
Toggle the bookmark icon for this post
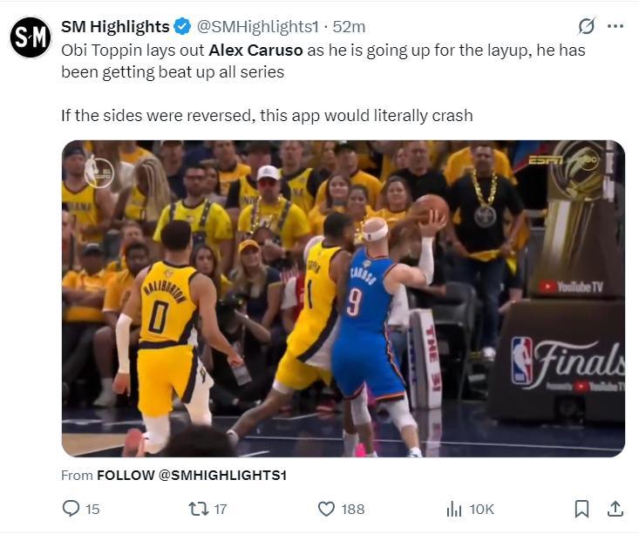tap(582, 509)
